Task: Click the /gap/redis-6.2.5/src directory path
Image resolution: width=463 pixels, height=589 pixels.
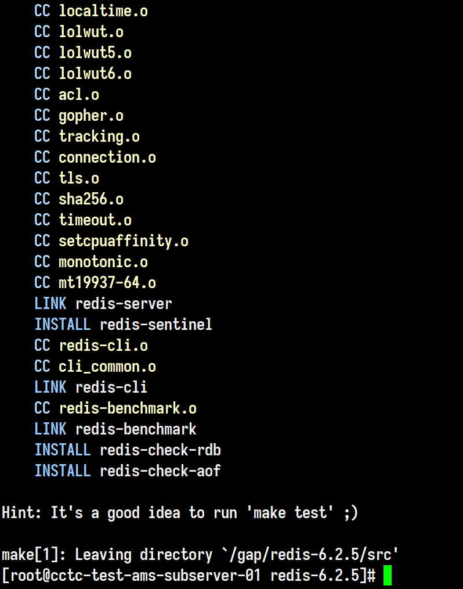Action: [x=310, y=555]
